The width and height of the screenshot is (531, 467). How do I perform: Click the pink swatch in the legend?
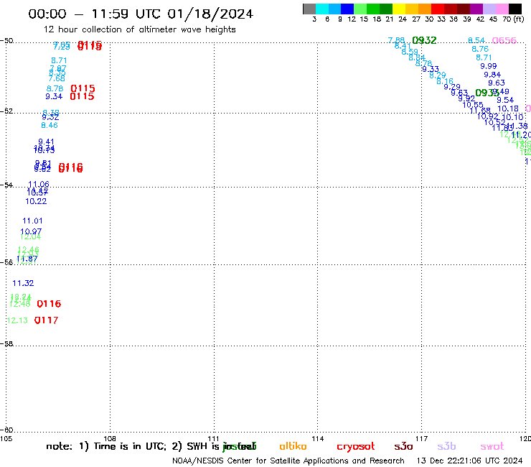click(x=502, y=9)
